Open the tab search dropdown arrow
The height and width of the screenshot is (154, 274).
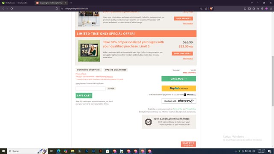coord(252,3)
